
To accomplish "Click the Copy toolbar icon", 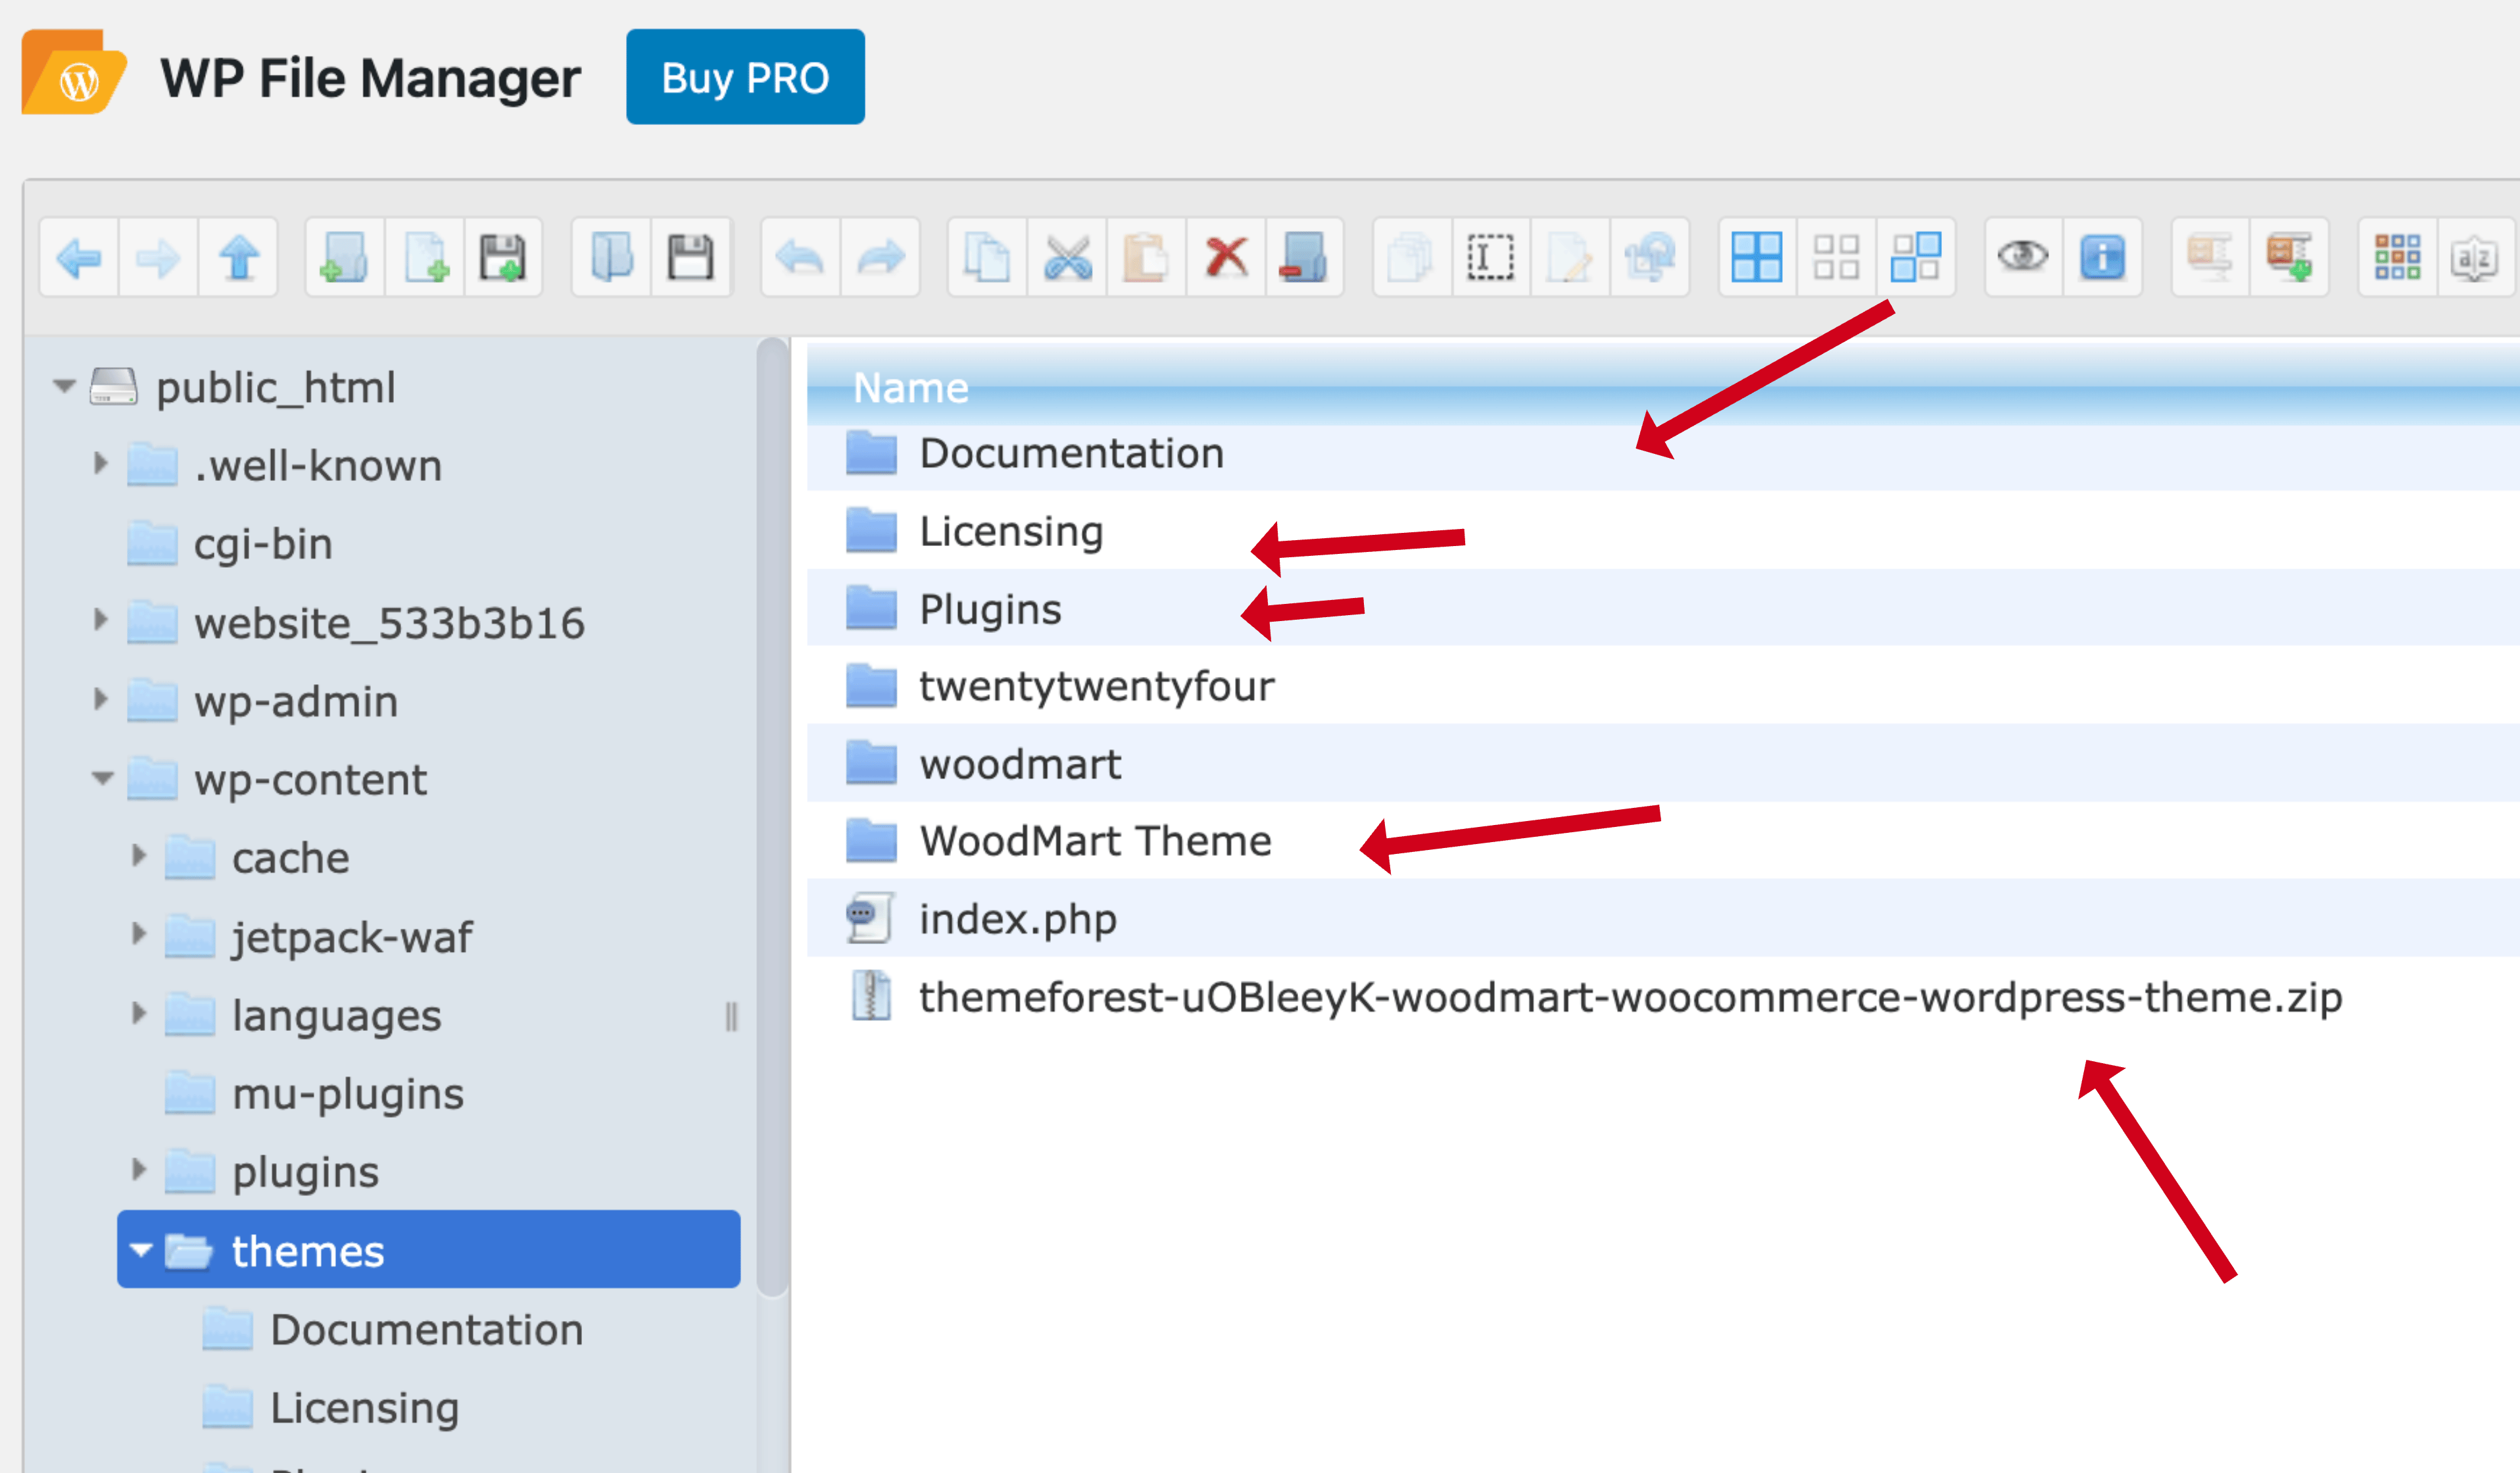I will [987, 257].
